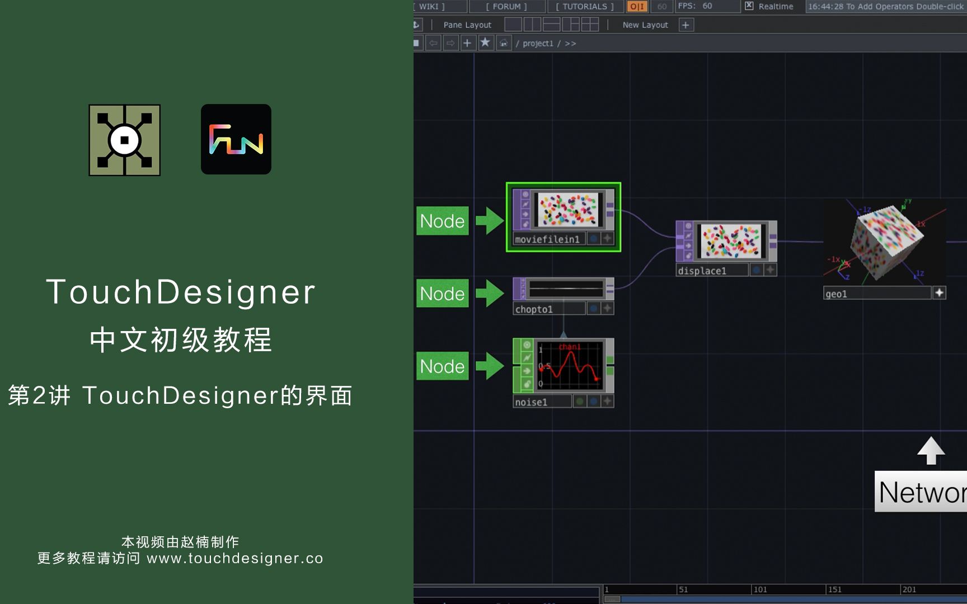Click the star favorites icon in the path bar
Image resolution: width=967 pixels, height=604 pixels.
(485, 43)
